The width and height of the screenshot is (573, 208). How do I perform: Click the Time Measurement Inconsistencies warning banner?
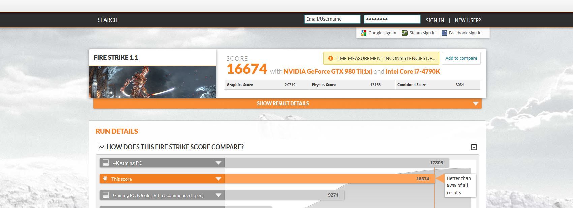point(381,58)
